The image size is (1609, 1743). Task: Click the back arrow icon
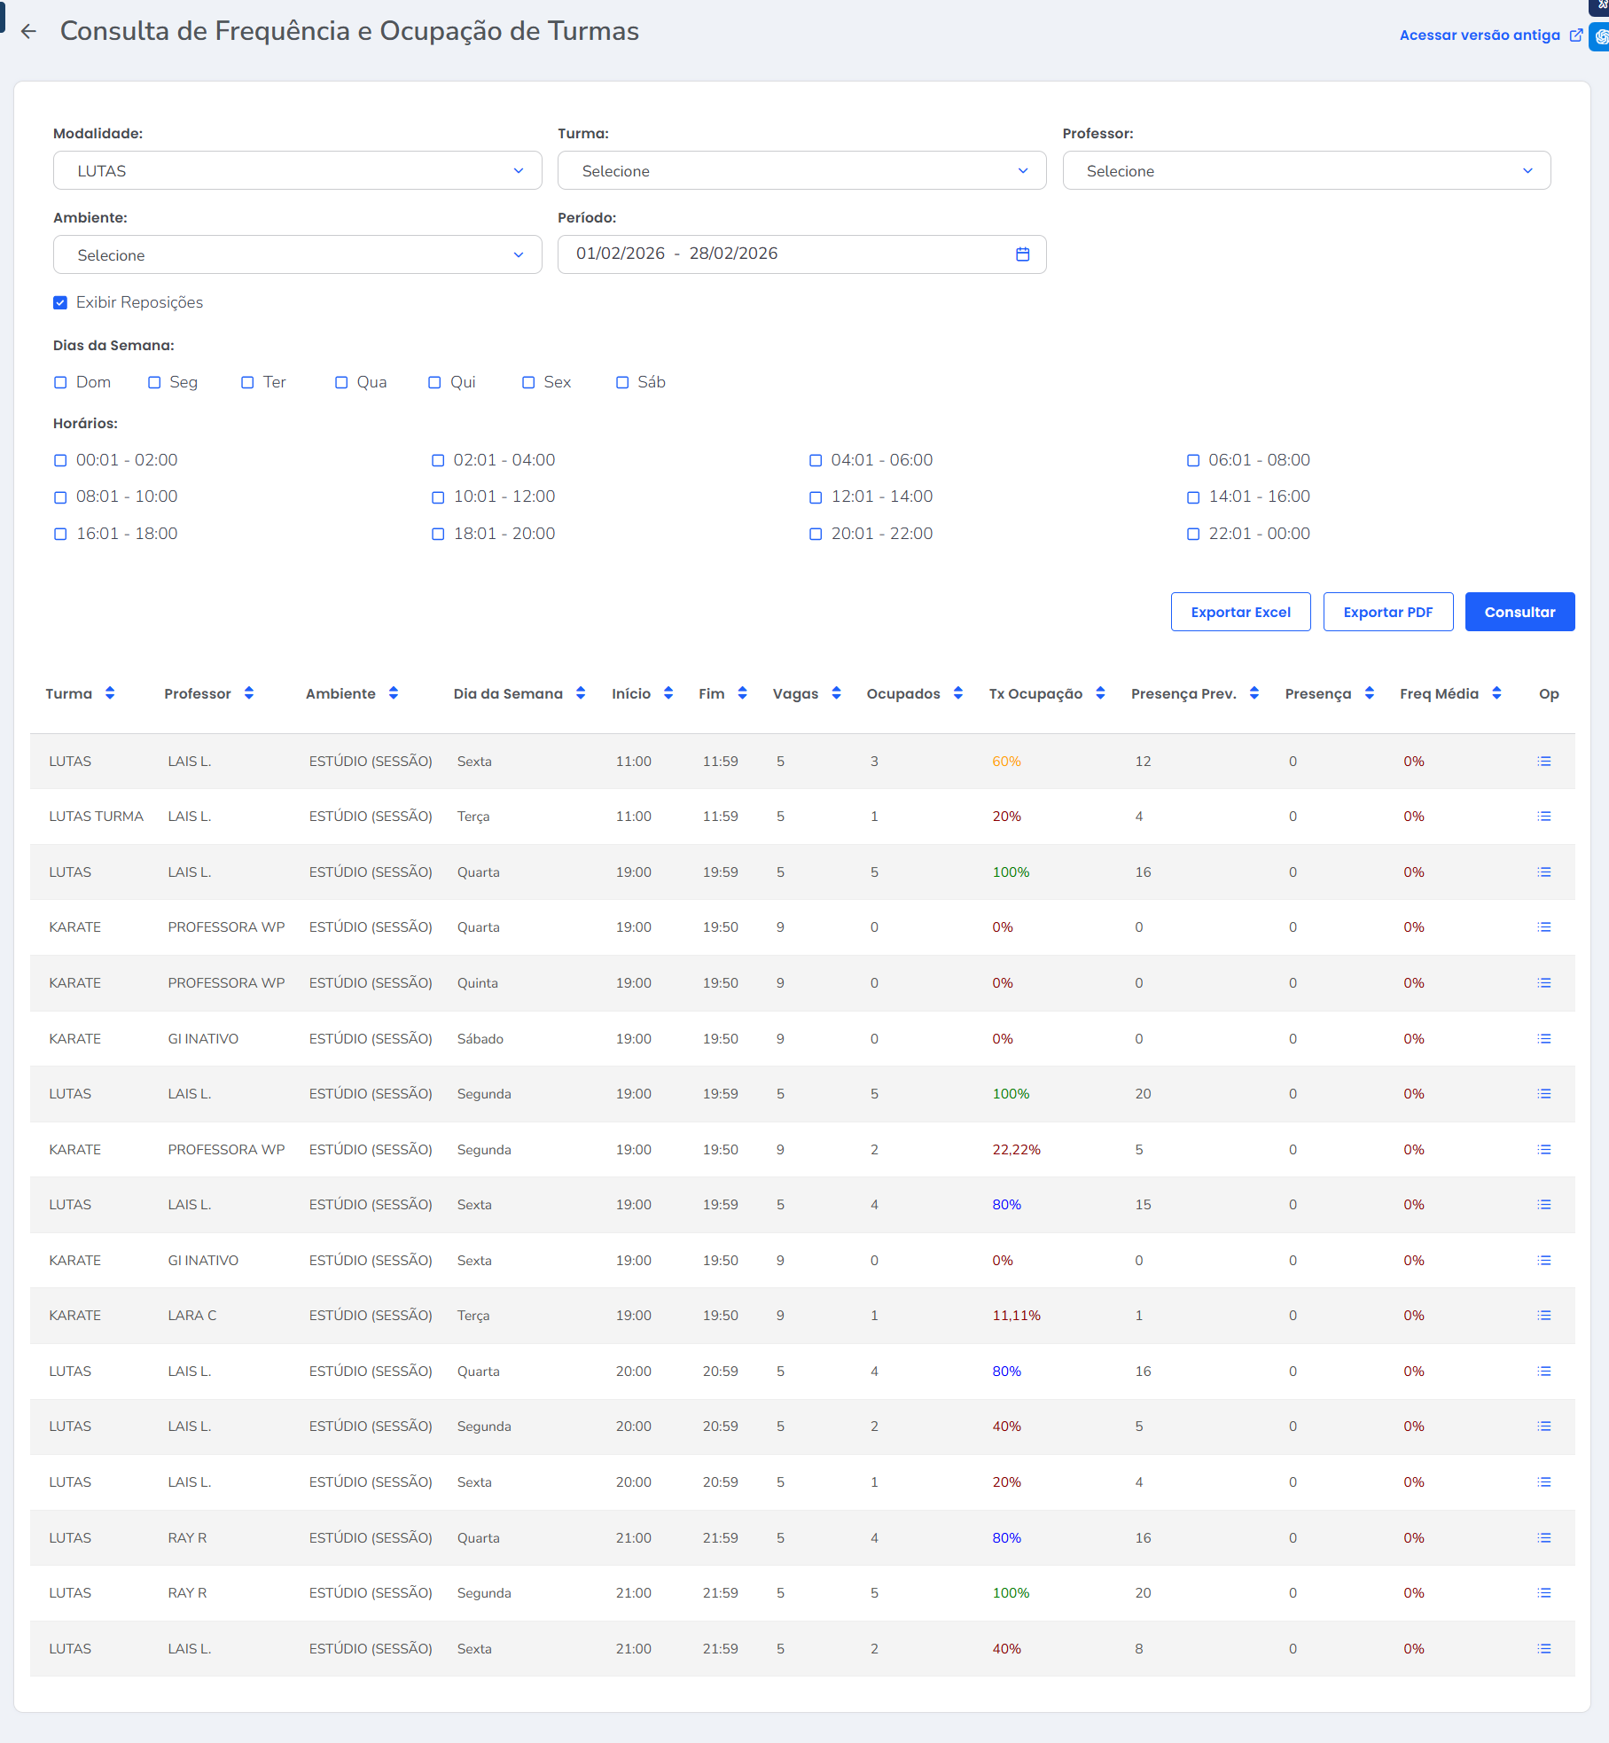click(x=28, y=32)
